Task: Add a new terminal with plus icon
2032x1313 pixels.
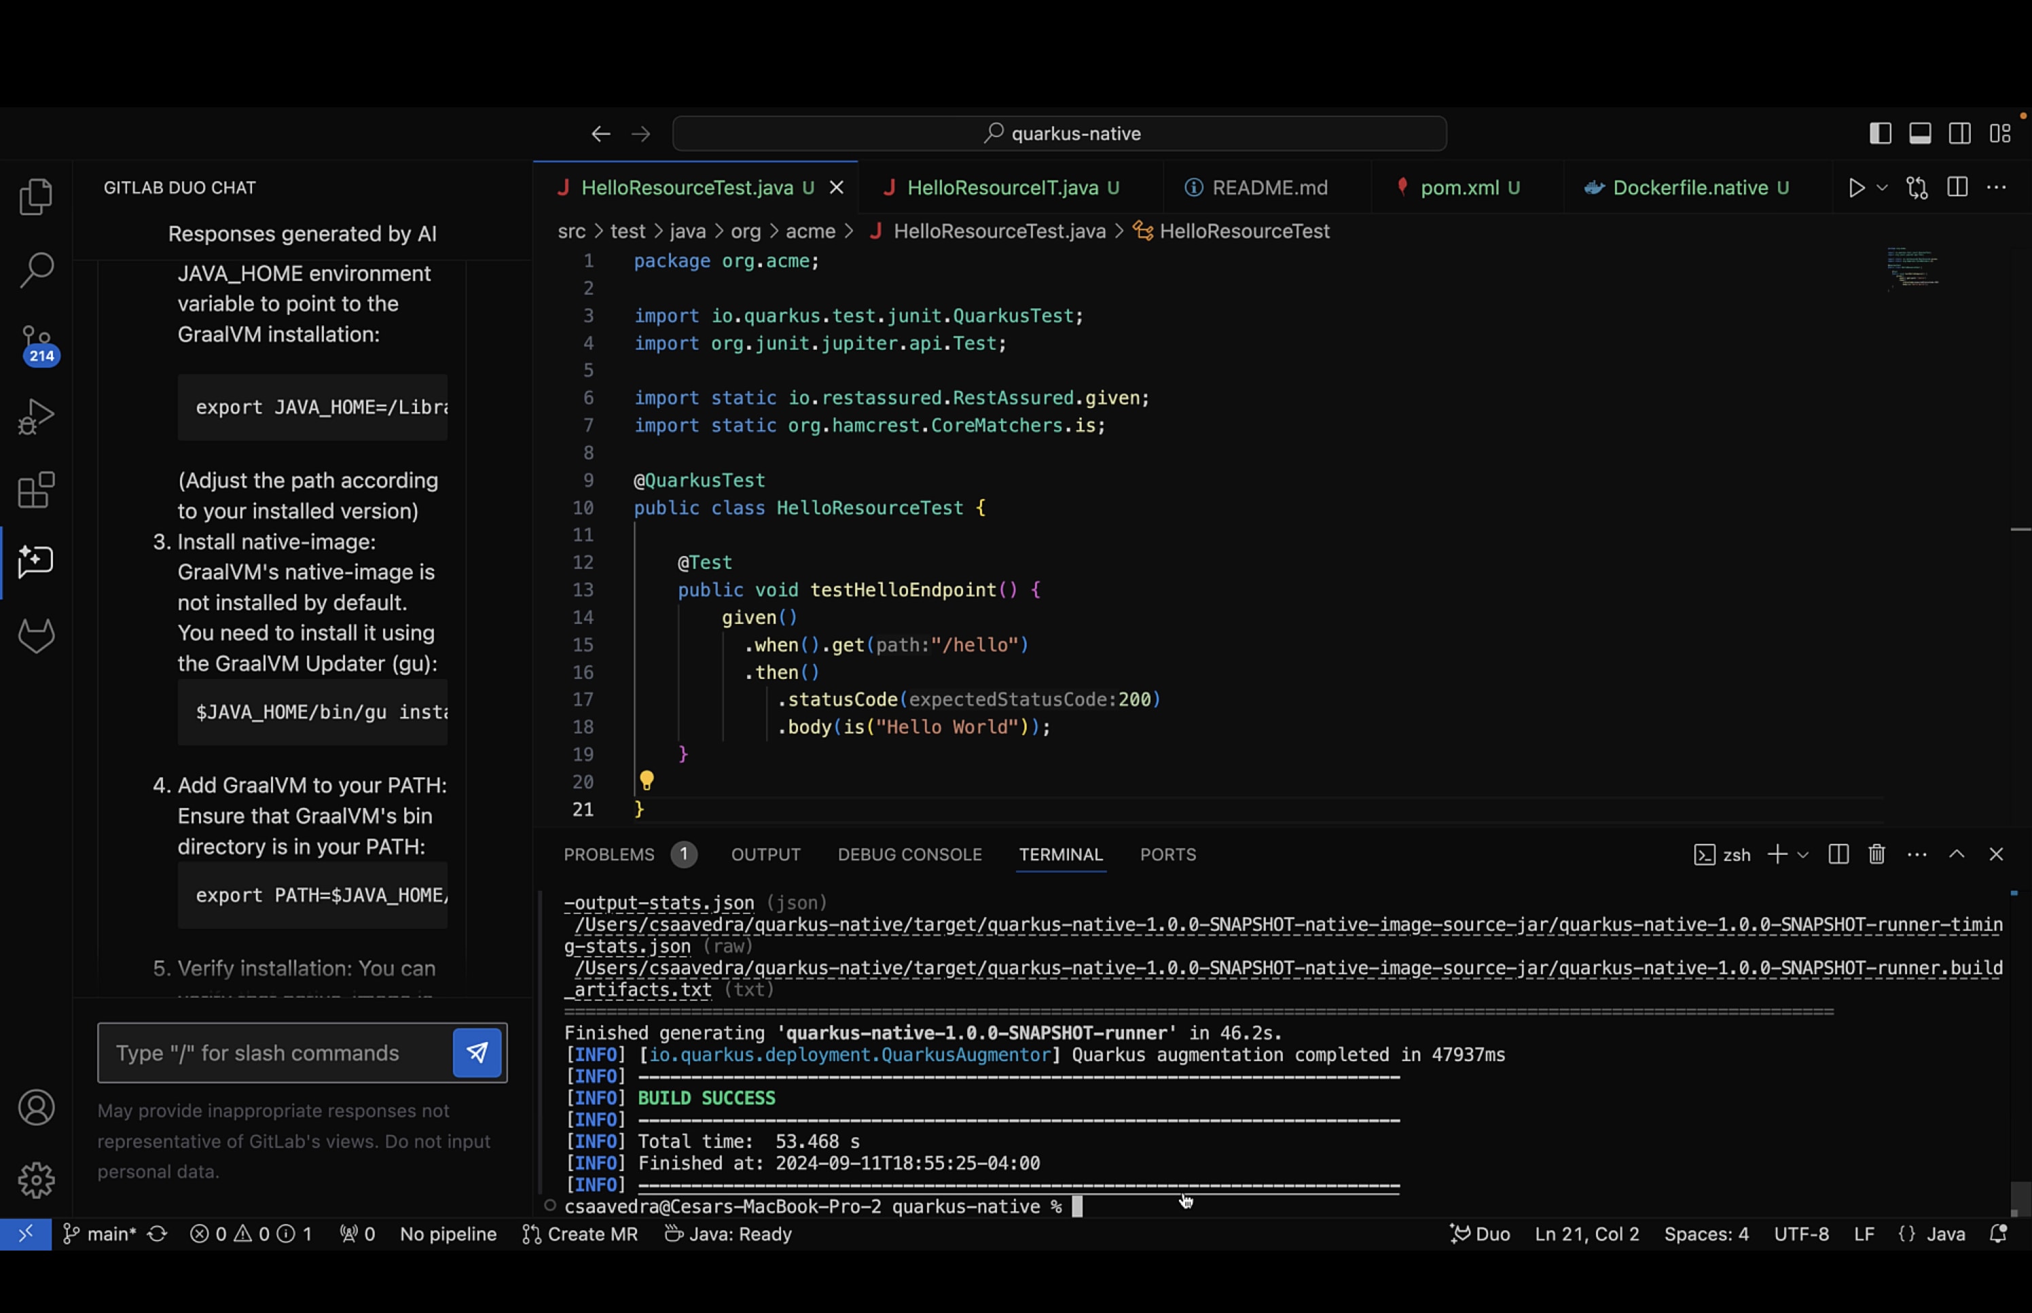Action: click(x=1777, y=854)
